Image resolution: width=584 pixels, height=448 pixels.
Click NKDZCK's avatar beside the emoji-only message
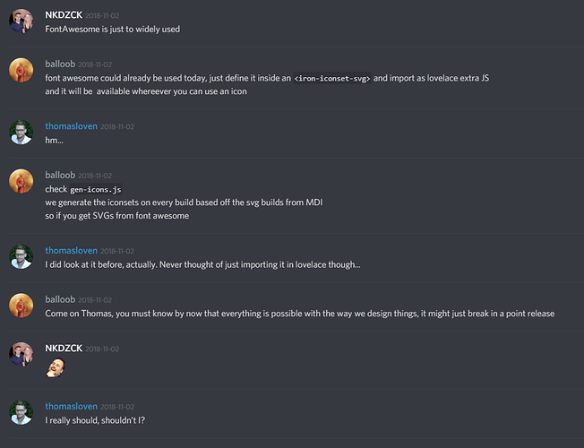tap(21, 355)
